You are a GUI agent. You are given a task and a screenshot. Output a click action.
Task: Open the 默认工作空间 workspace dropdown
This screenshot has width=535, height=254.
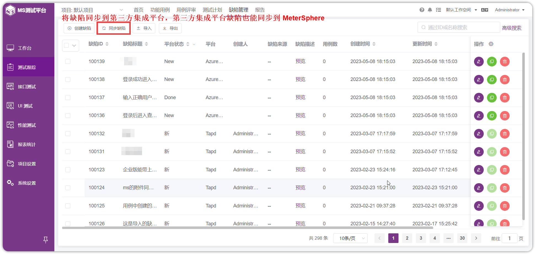coord(461,10)
